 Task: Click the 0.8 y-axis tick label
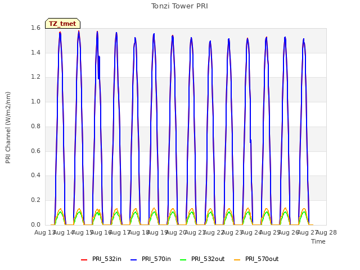(x=35, y=126)
